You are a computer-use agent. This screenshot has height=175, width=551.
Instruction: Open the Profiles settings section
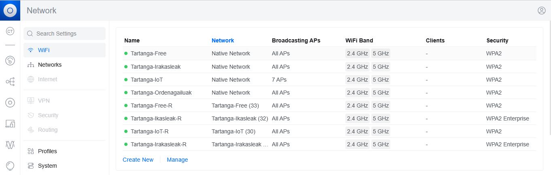click(x=64, y=151)
